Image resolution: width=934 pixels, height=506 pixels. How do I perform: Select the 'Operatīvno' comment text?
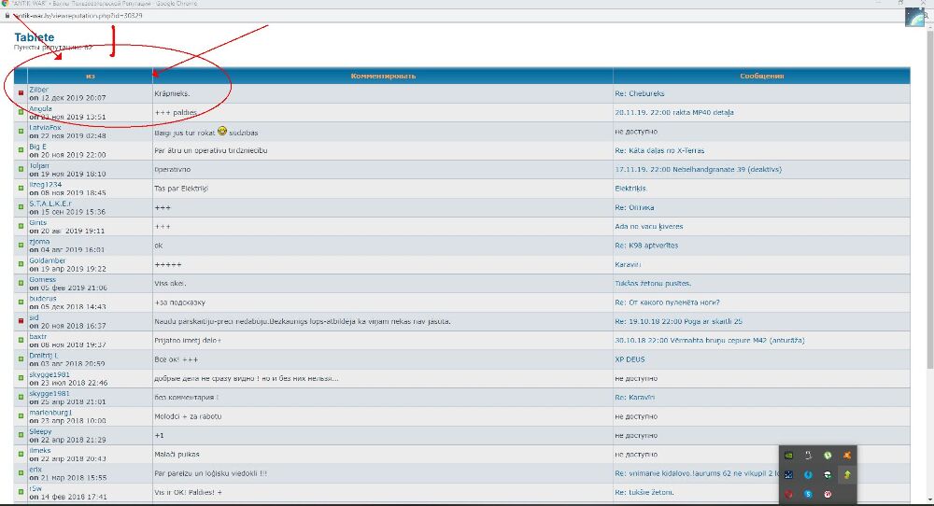pyautogui.click(x=172, y=170)
